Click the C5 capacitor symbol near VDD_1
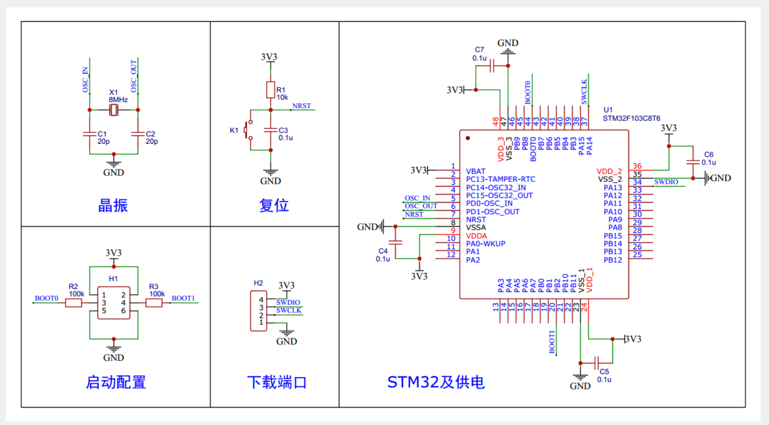Viewport: 769px width, 425px height. 597,363
